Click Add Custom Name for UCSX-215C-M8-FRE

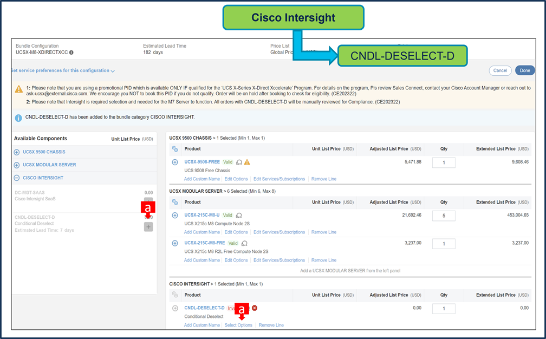tap(202, 260)
